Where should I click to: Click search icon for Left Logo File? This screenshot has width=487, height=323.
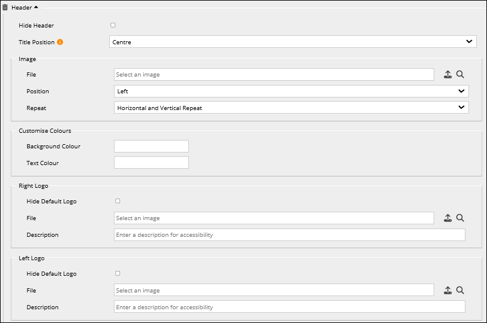pyautogui.click(x=460, y=290)
